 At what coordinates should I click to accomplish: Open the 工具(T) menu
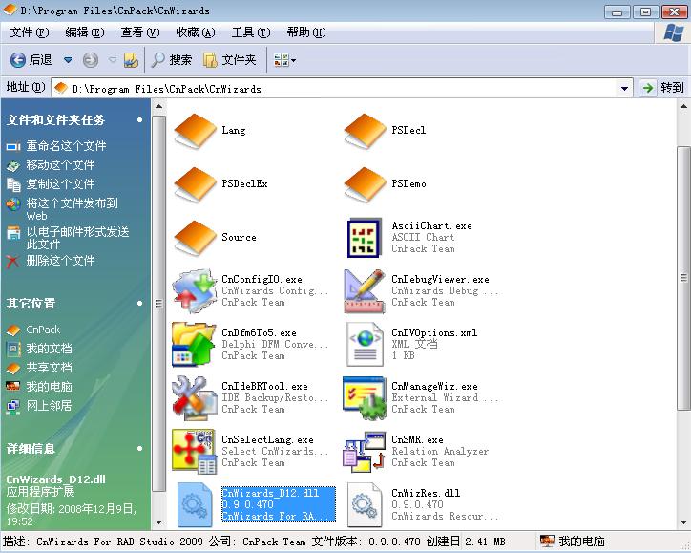coord(250,32)
